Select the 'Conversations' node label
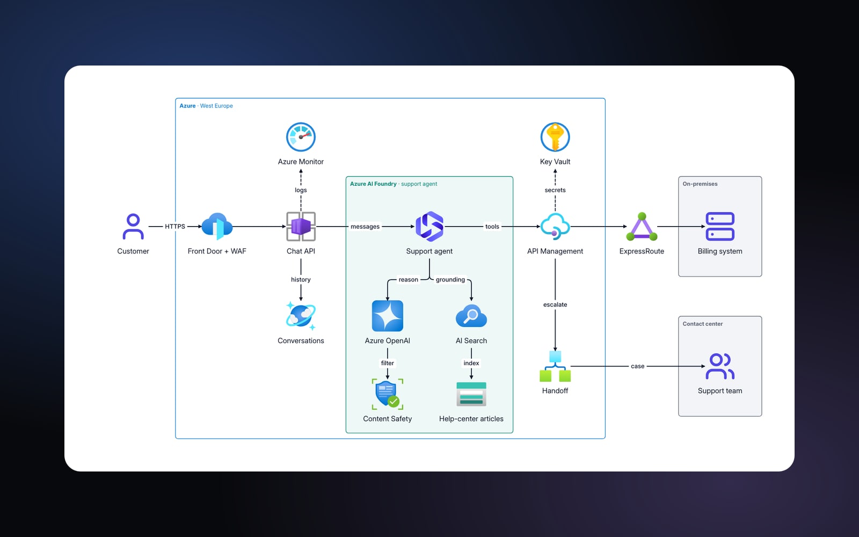 pos(301,340)
